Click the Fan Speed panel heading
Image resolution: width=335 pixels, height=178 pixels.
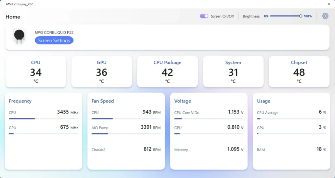103,101
